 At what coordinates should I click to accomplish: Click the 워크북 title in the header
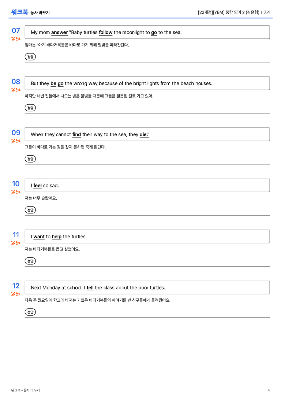click(x=19, y=12)
